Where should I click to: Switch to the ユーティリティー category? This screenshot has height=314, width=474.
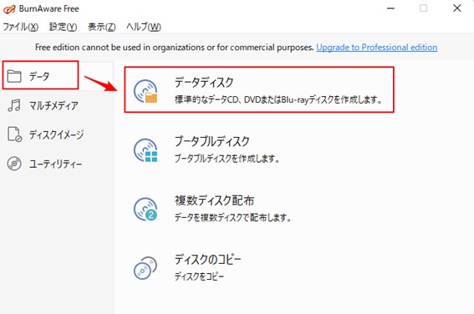coord(56,165)
